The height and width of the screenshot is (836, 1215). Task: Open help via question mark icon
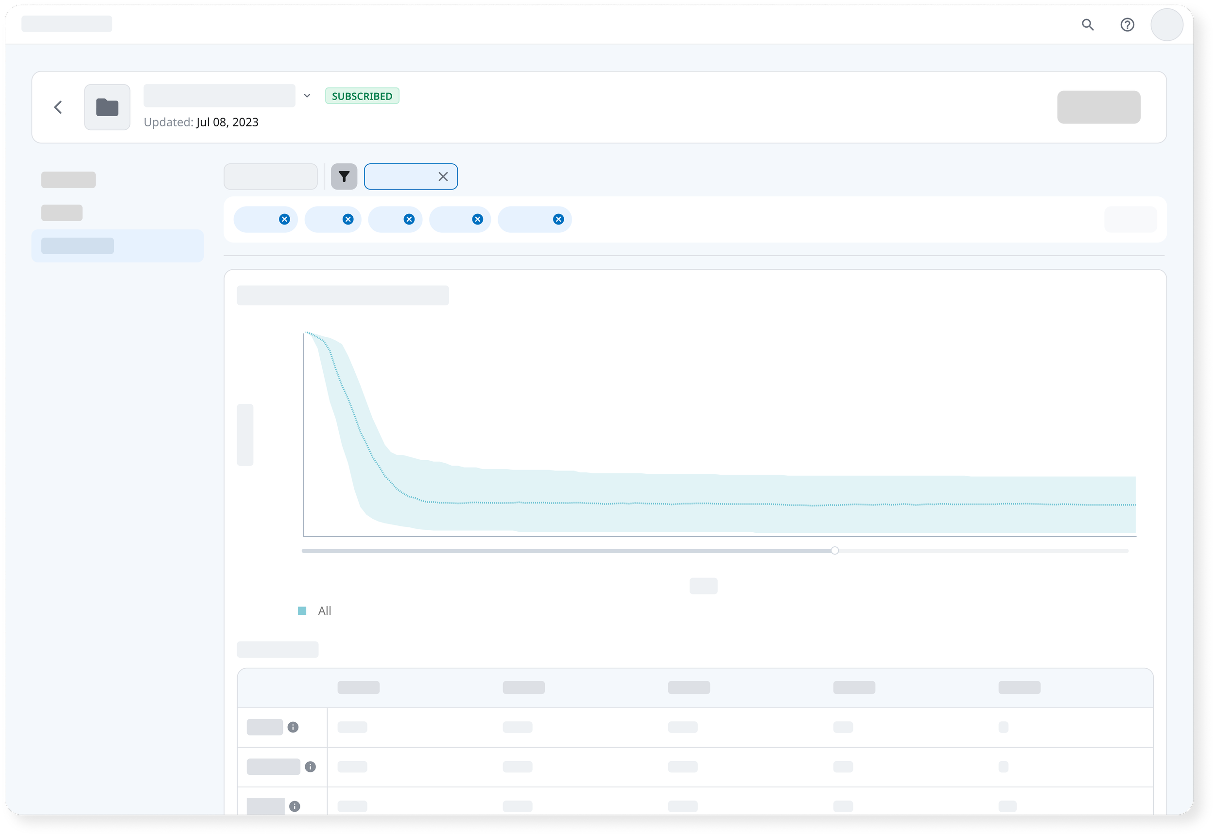[x=1127, y=25]
